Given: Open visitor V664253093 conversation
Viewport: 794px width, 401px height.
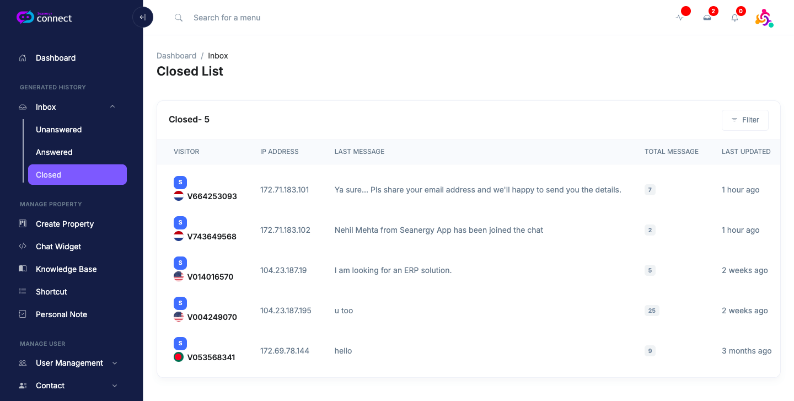Looking at the screenshot, I should pos(212,196).
